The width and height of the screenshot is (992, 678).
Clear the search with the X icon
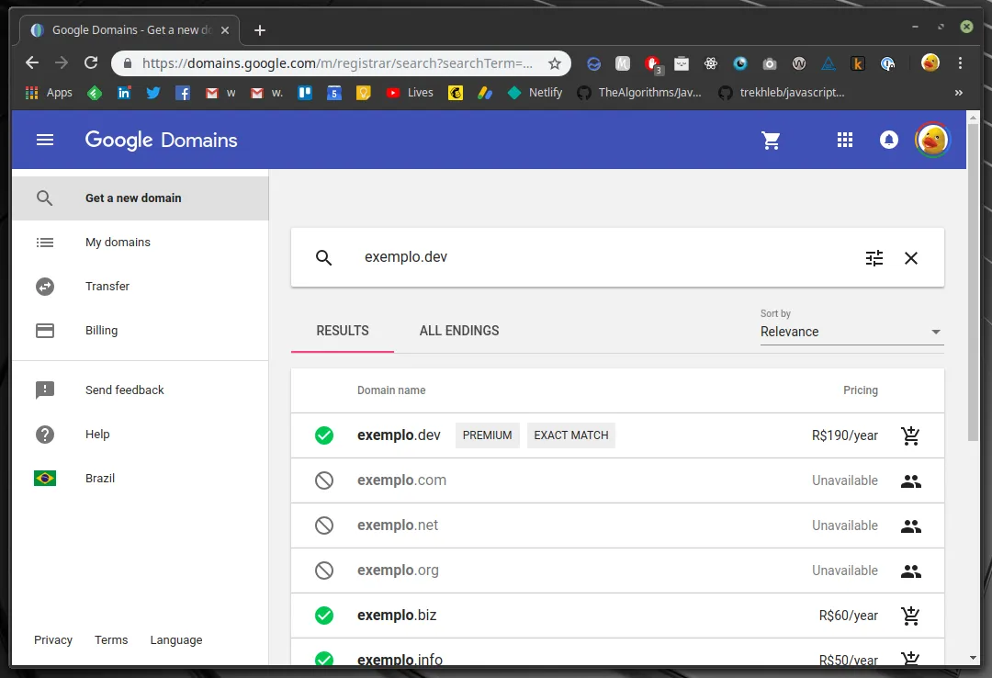point(910,258)
